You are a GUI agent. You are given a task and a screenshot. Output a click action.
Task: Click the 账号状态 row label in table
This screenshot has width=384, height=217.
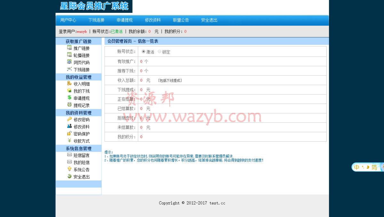pos(126,51)
